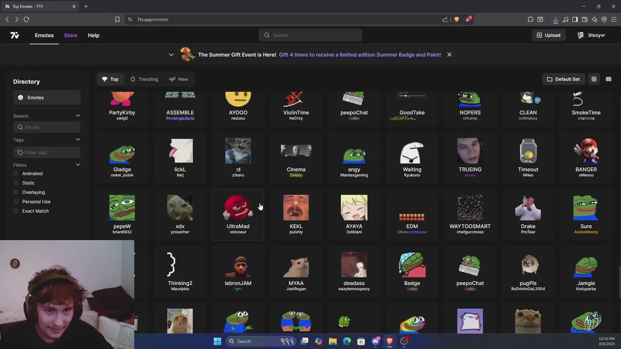
Task: Select the Top tab
Action: coord(110,79)
